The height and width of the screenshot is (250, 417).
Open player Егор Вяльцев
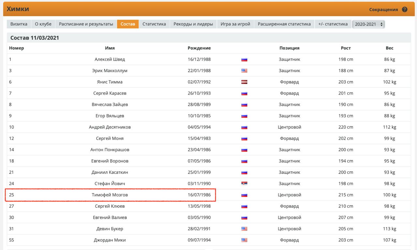[x=110, y=116]
